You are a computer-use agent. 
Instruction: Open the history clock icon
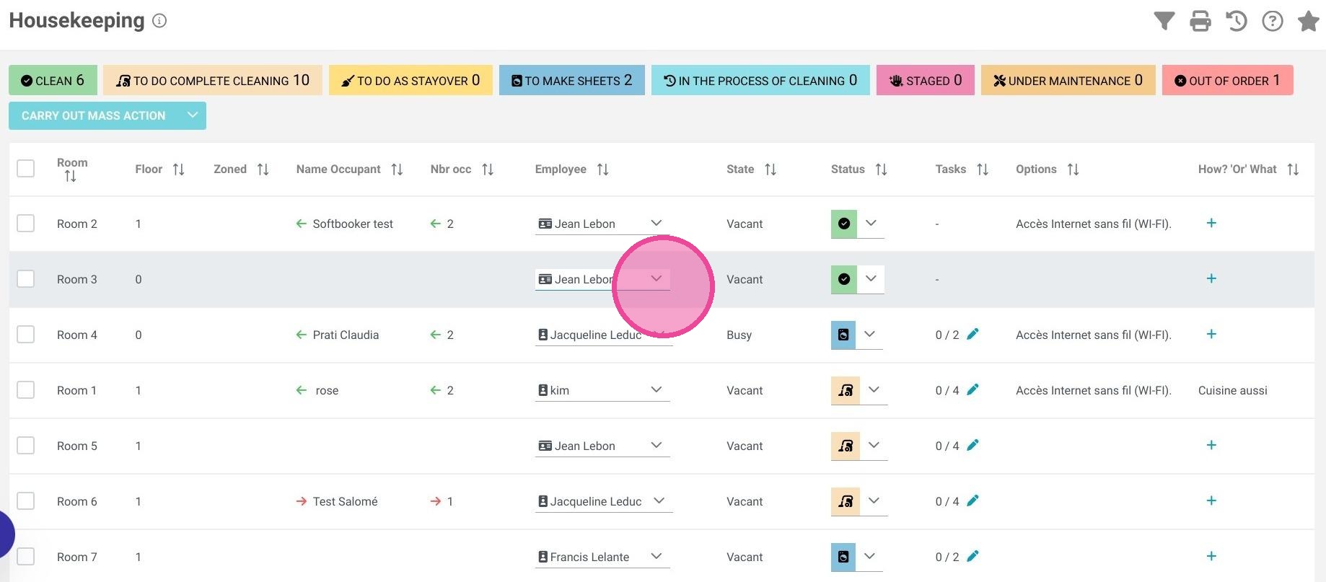tap(1237, 21)
